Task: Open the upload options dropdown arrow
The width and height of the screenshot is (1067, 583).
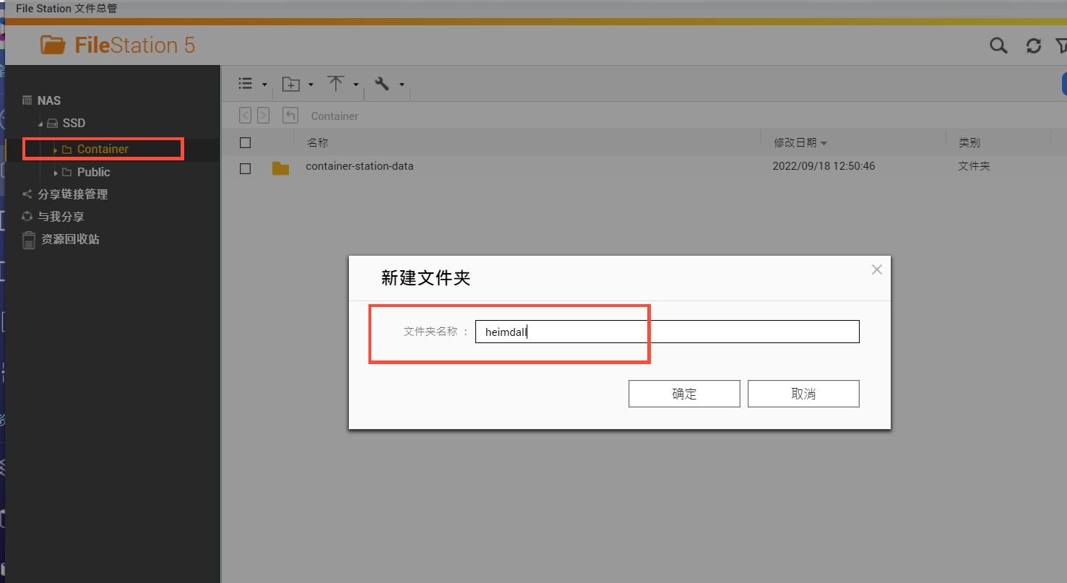Action: (355, 83)
